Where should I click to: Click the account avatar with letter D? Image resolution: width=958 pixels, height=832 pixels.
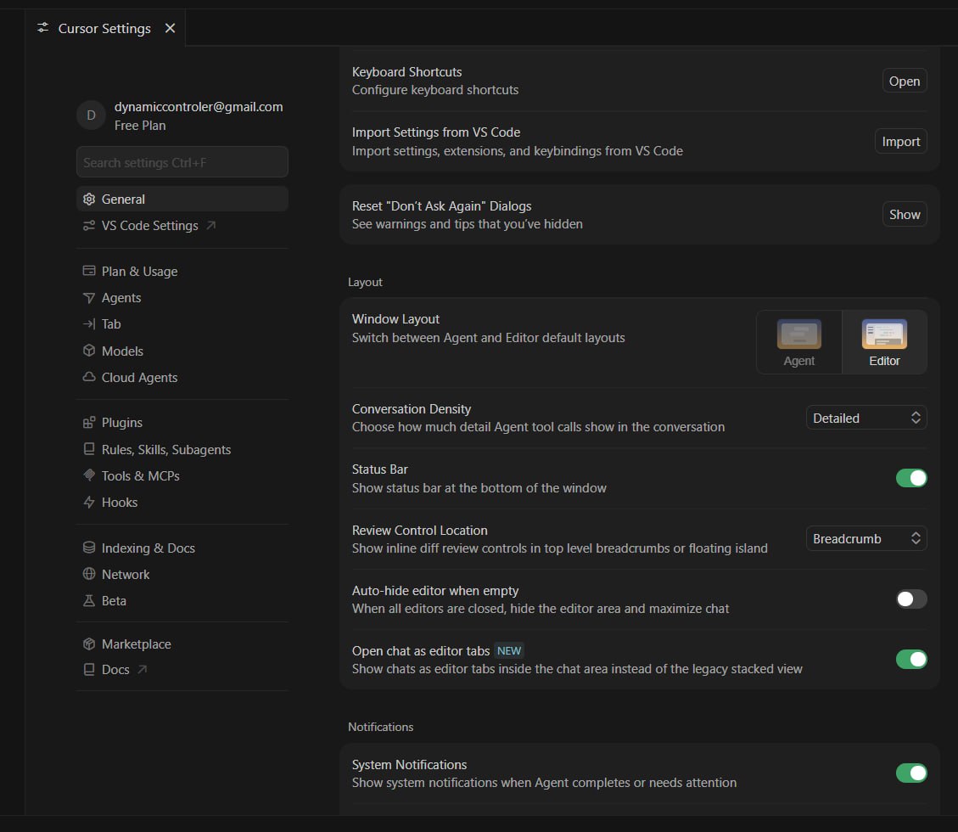[x=91, y=115]
